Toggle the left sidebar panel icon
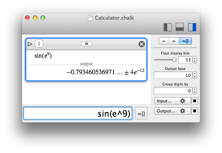 click(x=168, y=27)
